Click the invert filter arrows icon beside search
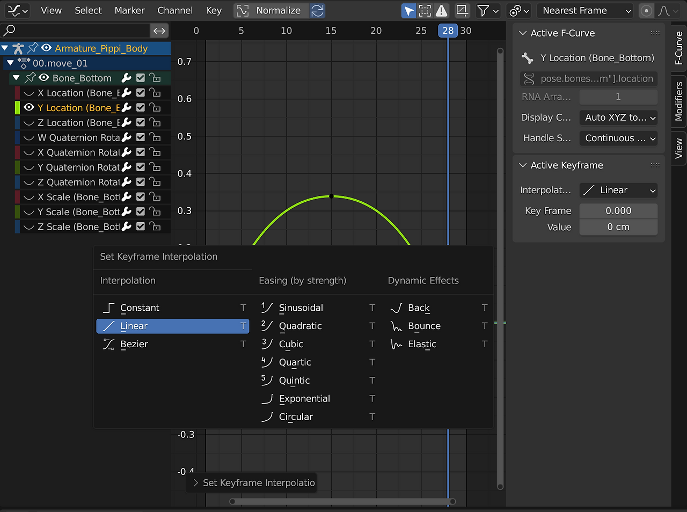This screenshot has height=512, width=687. click(x=159, y=31)
